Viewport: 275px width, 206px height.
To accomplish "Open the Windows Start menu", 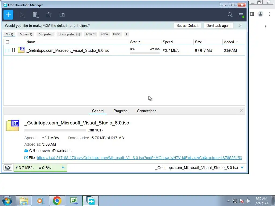I will (x=7, y=201).
